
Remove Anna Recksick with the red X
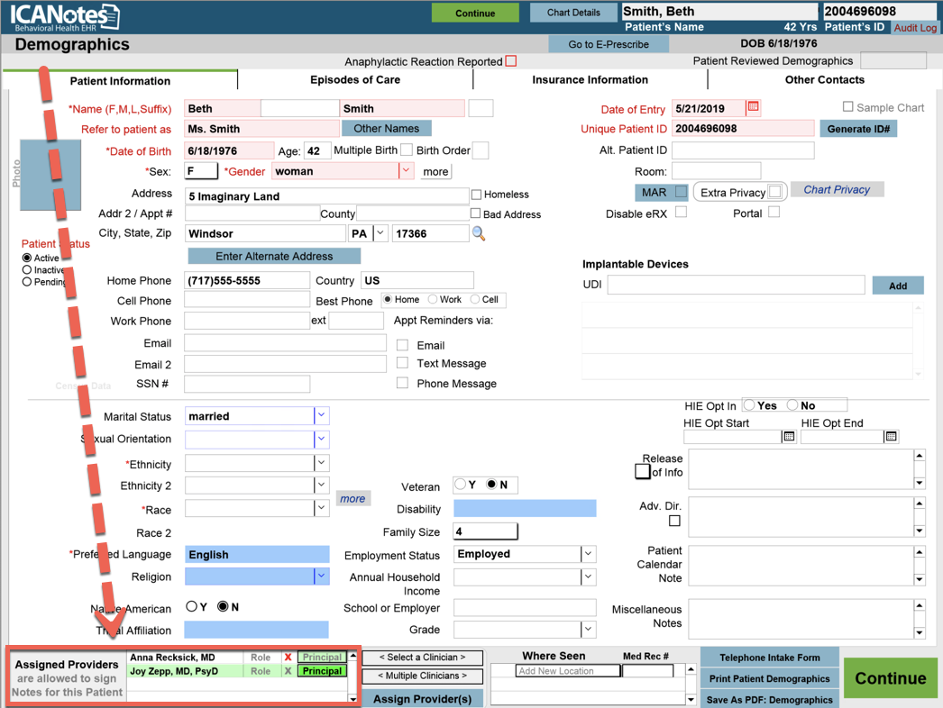(x=288, y=658)
